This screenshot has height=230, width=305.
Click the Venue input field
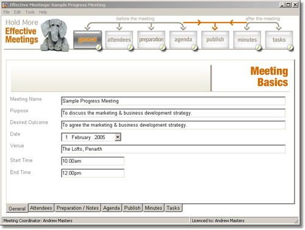[173, 149]
